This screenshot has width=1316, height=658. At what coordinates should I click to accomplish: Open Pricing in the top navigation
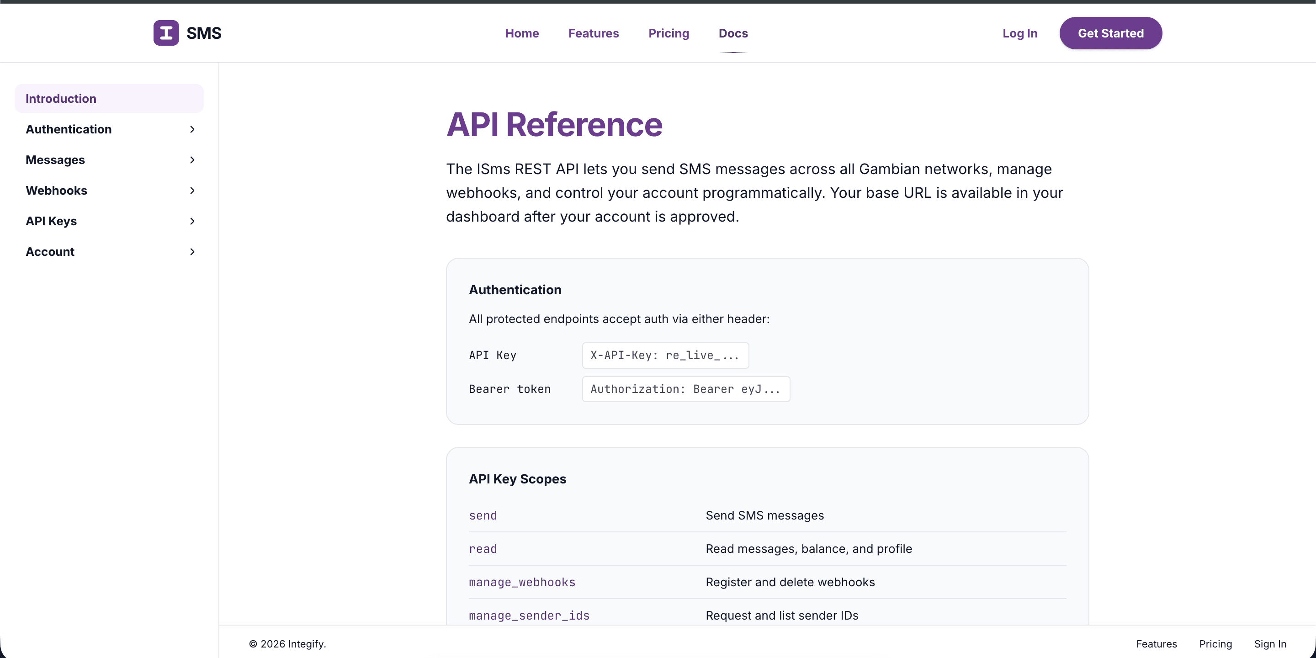pos(668,33)
